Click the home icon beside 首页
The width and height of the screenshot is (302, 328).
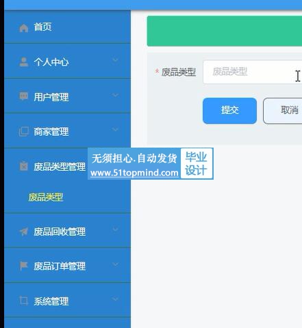click(x=23, y=28)
